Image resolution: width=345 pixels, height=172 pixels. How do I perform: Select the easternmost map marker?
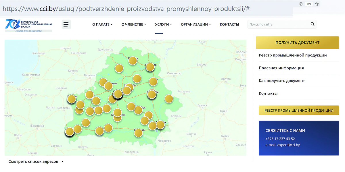[x=169, y=99]
